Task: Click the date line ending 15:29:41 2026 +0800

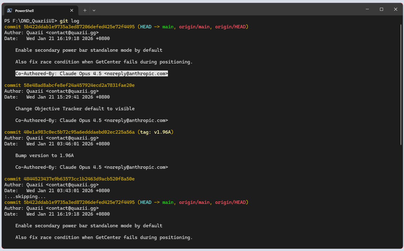Action: (57, 97)
